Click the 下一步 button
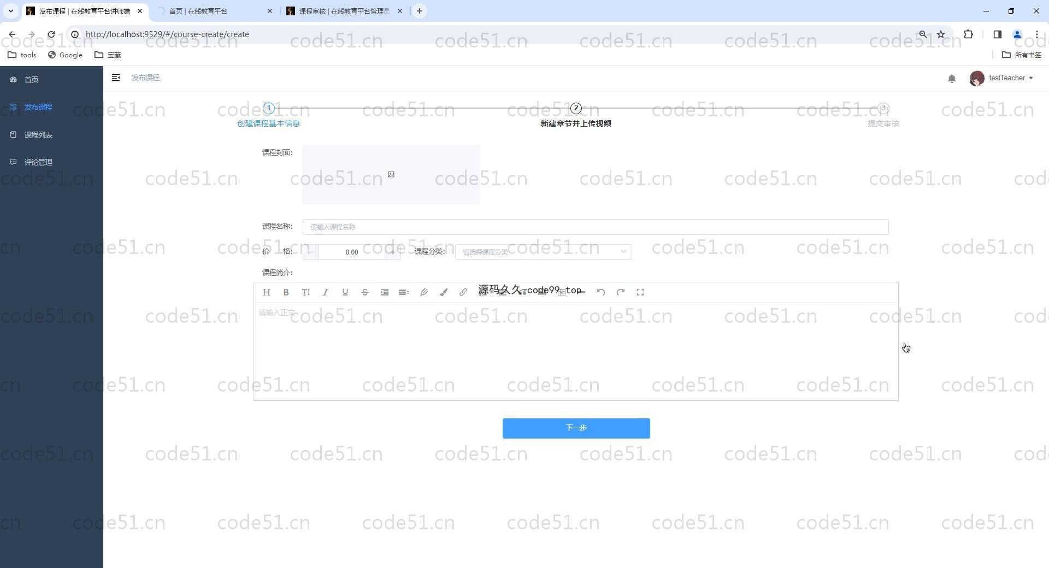1049x568 pixels. pos(576,428)
